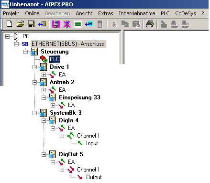
Task: Click the first gray device toolbar icon
Action: [x=164, y=24]
